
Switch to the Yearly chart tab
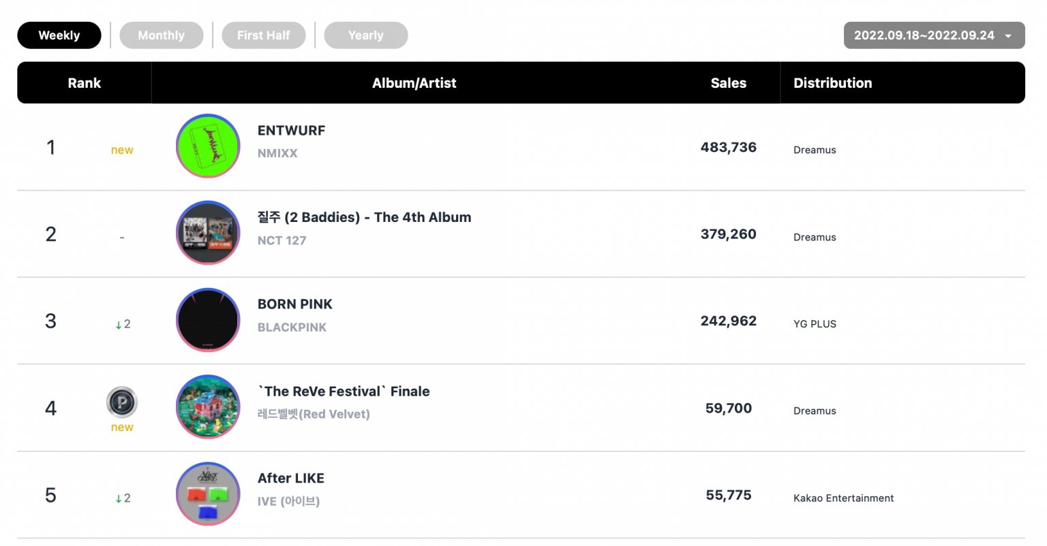366,35
